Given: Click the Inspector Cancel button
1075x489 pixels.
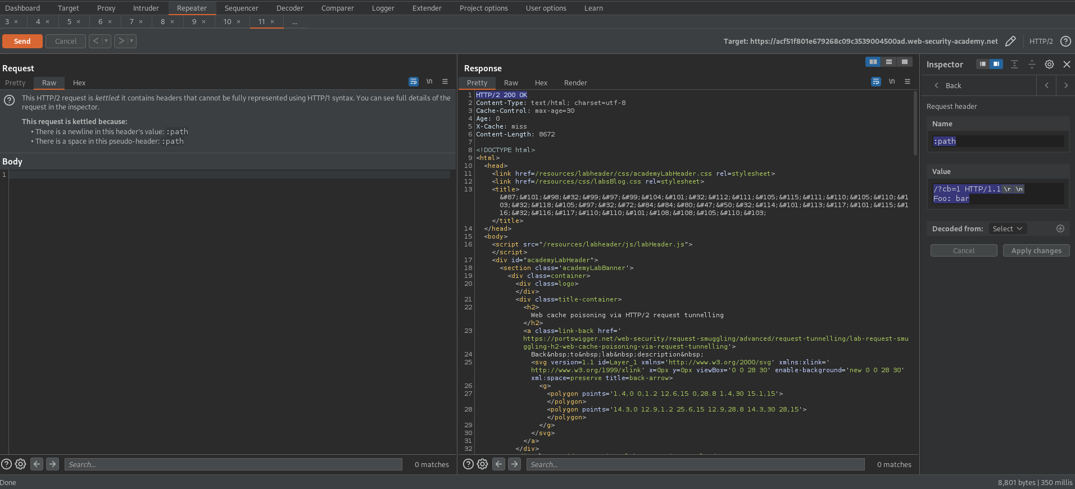Looking at the screenshot, I should click(964, 250).
